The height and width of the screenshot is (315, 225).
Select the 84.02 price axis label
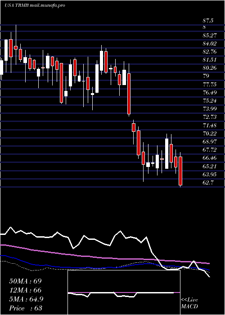coord(210,44)
